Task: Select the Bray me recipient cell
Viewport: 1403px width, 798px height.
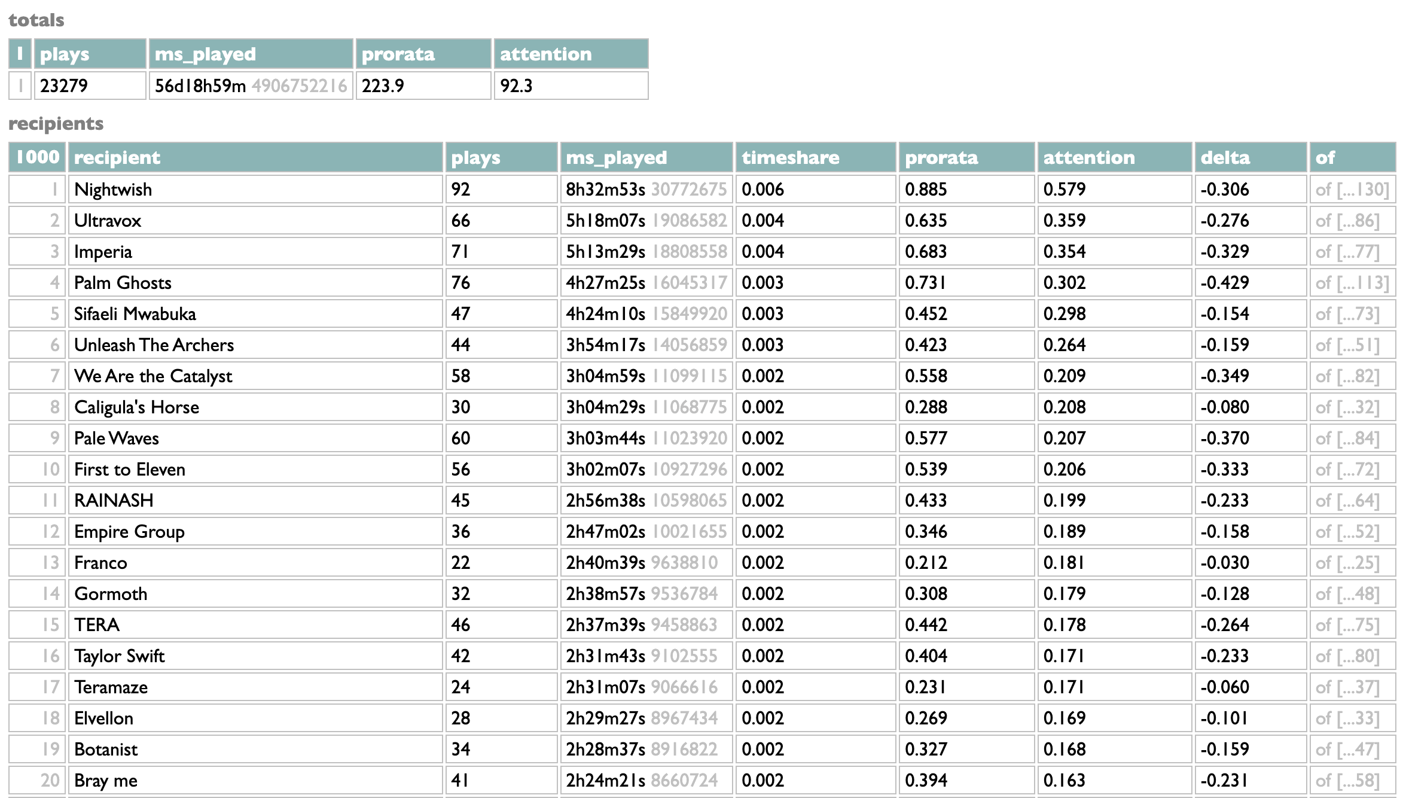Action: pos(255,781)
